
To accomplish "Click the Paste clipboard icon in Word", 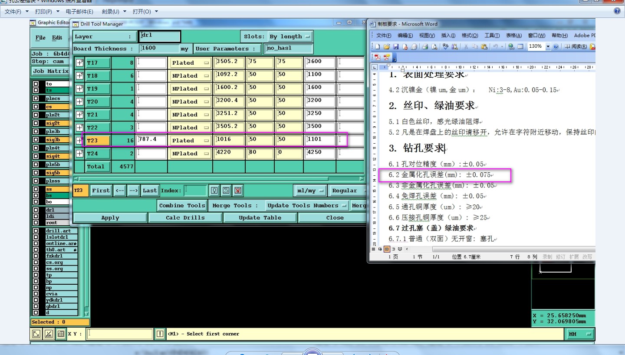I will pos(484,46).
